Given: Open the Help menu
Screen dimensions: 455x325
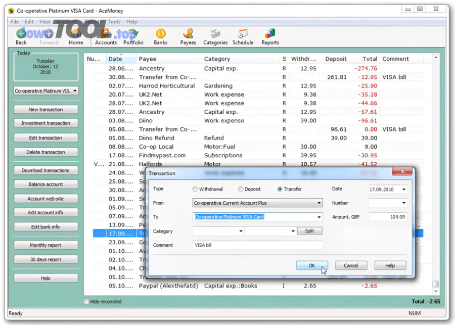Looking at the screenshot, I should (131, 22).
